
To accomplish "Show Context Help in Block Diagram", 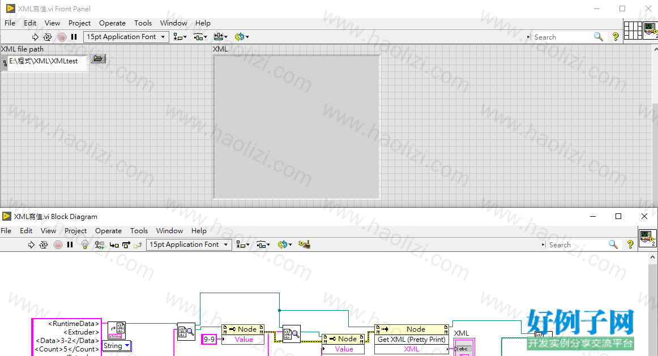I will click(x=630, y=245).
